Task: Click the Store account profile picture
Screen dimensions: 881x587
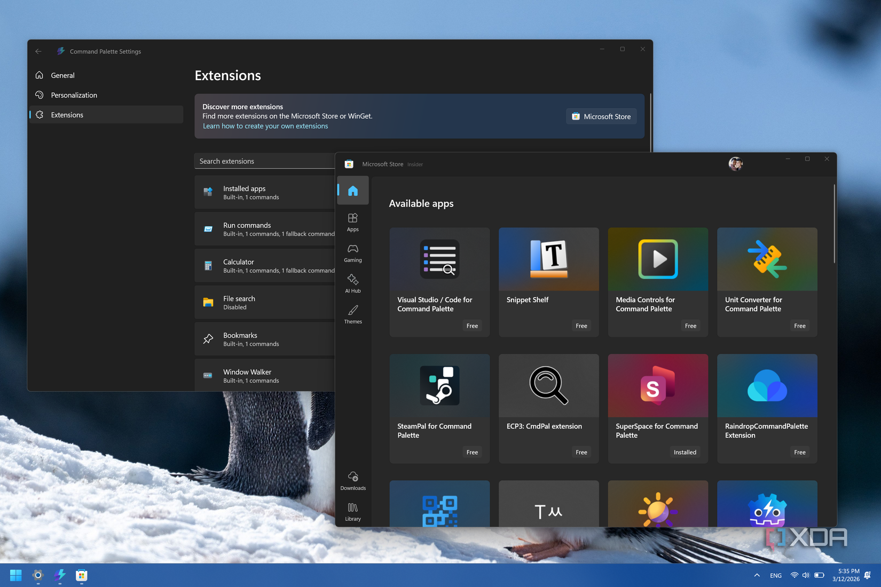Action: click(735, 164)
